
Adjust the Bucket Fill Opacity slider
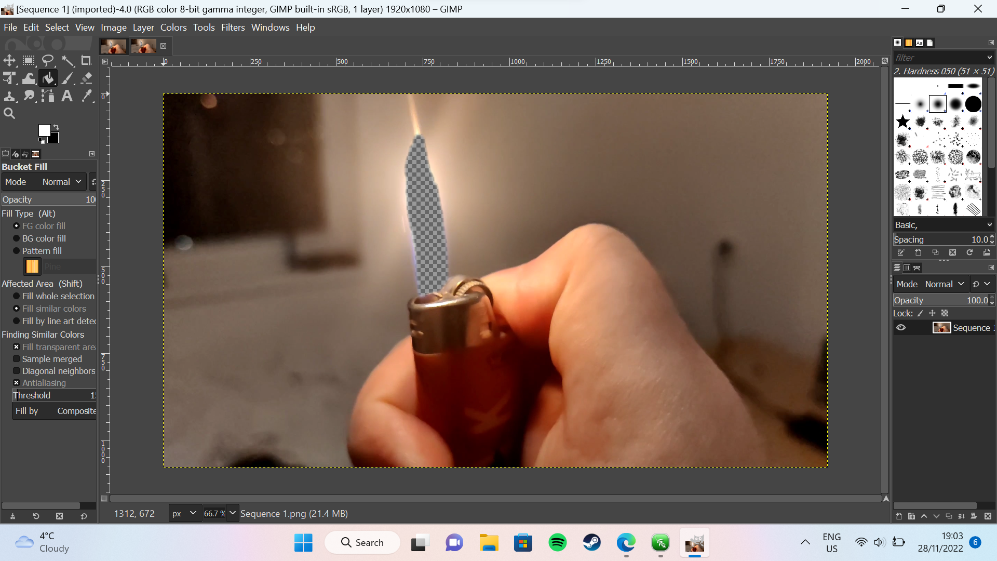pyautogui.click(x=49, y=199)
